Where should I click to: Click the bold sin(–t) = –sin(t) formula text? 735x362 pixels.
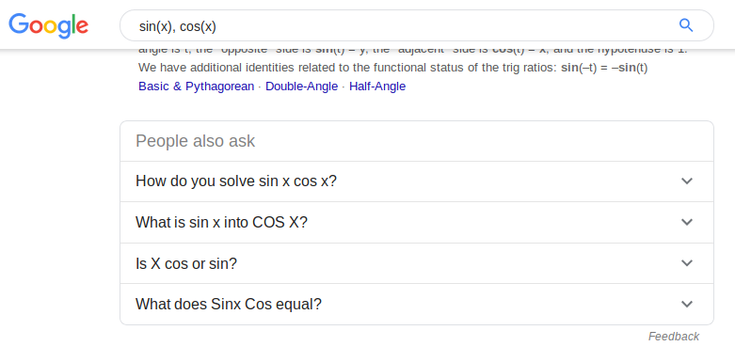(x=604, y=68)
